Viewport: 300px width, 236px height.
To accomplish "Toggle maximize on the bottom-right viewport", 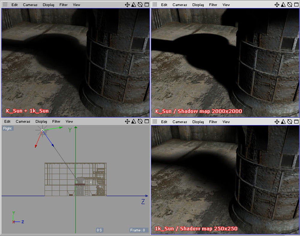I will [296, 122].
